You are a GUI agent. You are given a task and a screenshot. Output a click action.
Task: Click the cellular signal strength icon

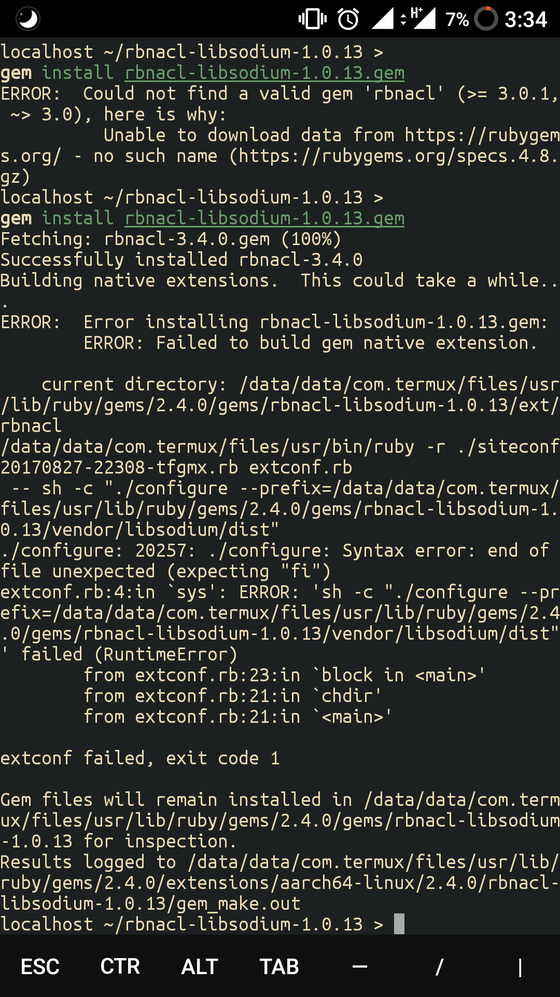point(384,18)
